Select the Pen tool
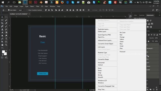Viewport: 161px width, 91px height. (x=2, y=39)
